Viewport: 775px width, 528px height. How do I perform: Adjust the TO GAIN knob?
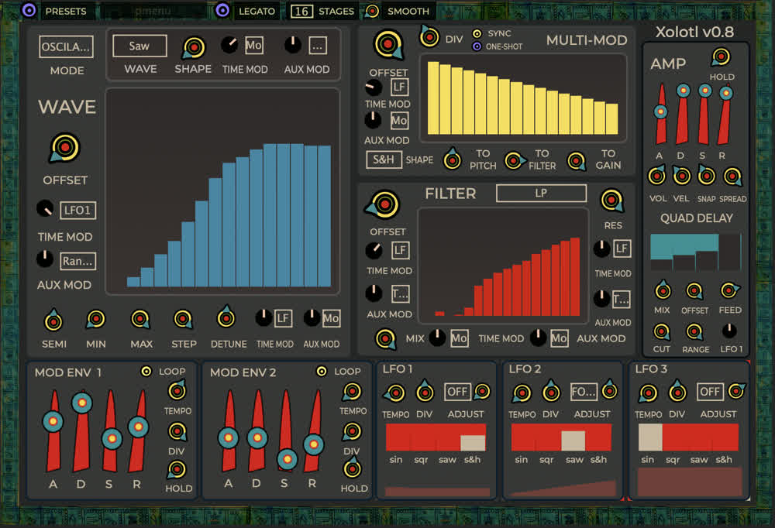click(577, 161)
